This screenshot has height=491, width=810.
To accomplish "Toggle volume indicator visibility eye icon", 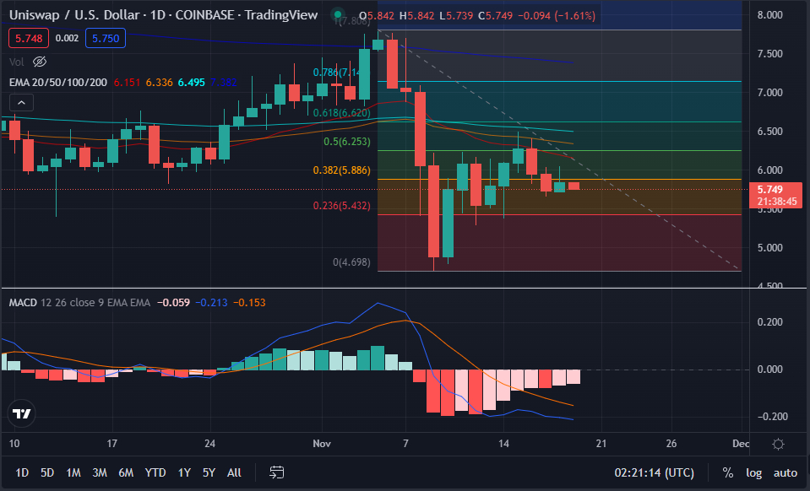I will click(x=40, y=62).
